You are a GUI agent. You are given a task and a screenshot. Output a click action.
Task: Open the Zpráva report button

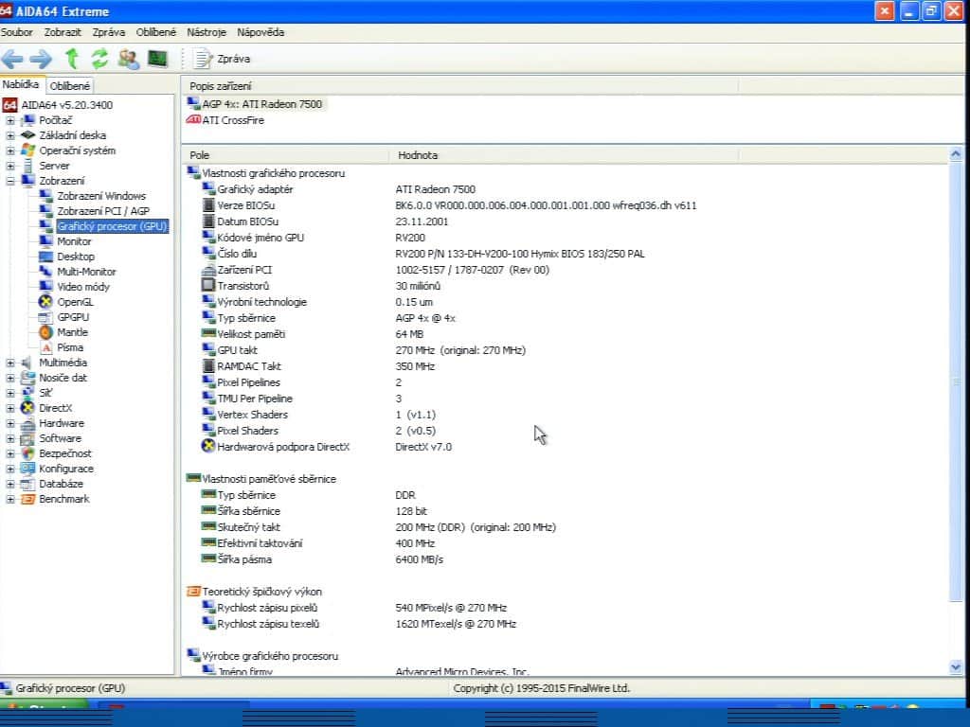tap(223, 59)
